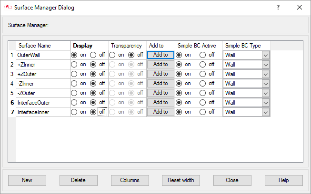This screenshot has width=311, height=194.
Task: Open the Columns settings button
Action: pyautogui.click(x=130, y=180)
